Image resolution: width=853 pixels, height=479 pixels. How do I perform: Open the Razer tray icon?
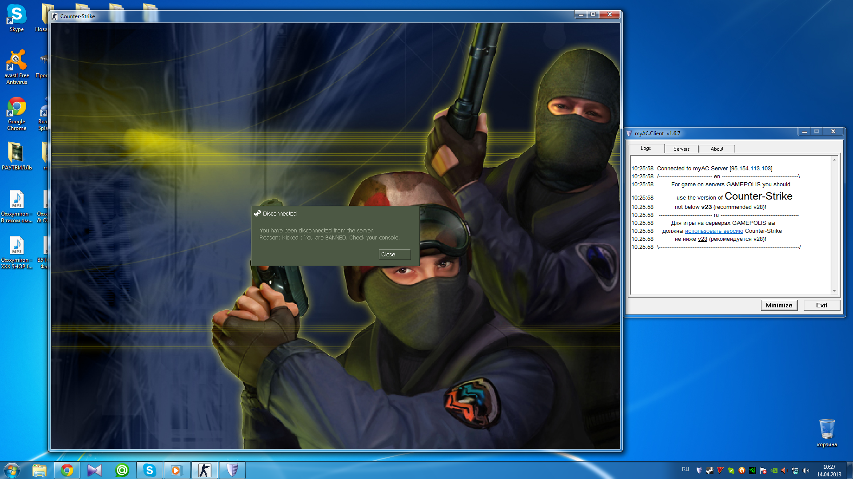point(752,471)
